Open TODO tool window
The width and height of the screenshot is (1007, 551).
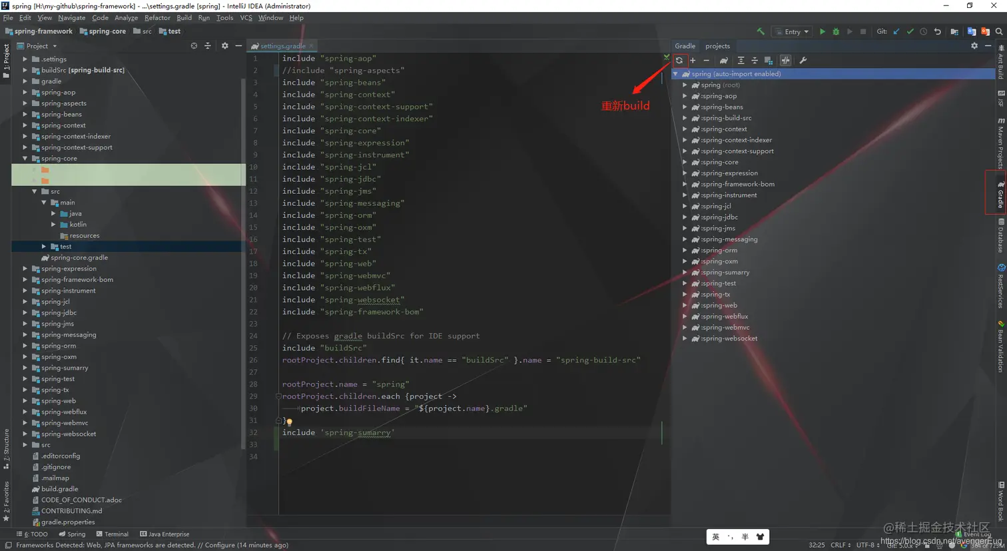32,534
